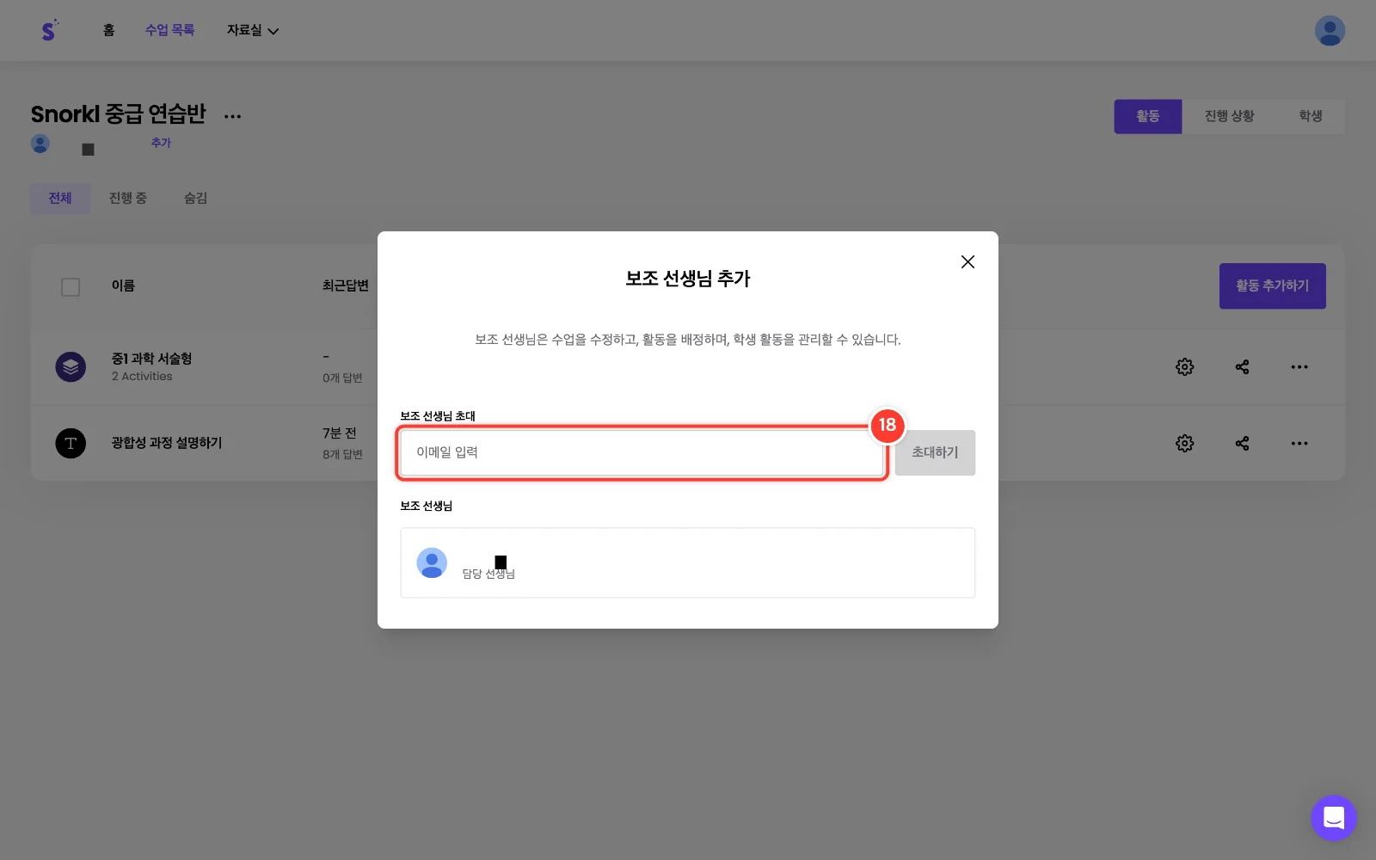
Task: Switch to the 학생 tab
Action: click(1311, 116)
